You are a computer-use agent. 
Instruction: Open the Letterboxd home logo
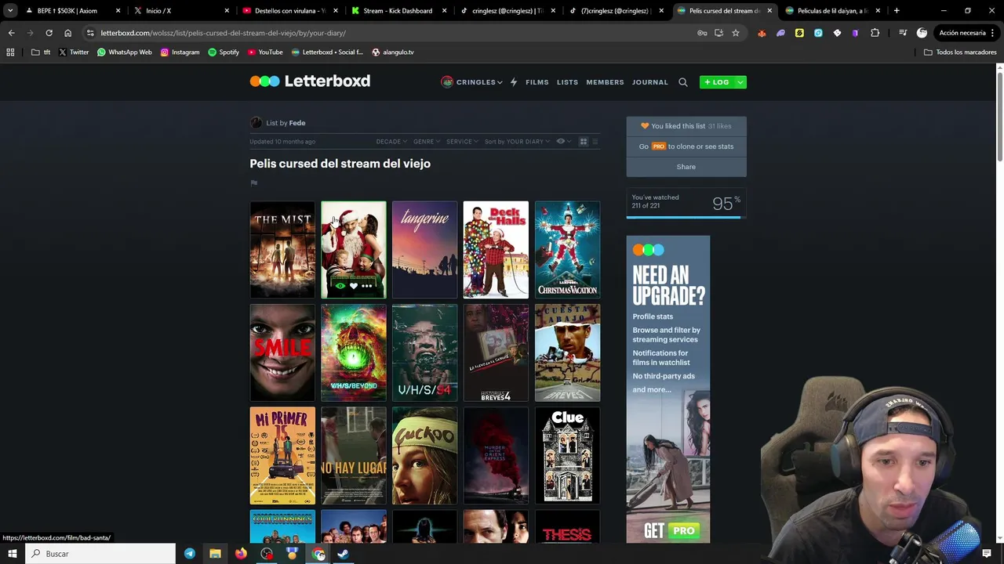point(310,81)
